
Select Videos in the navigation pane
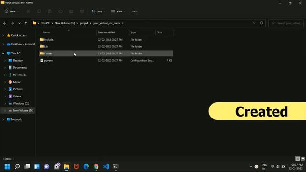pyautogui.click(x=17, y=97)
